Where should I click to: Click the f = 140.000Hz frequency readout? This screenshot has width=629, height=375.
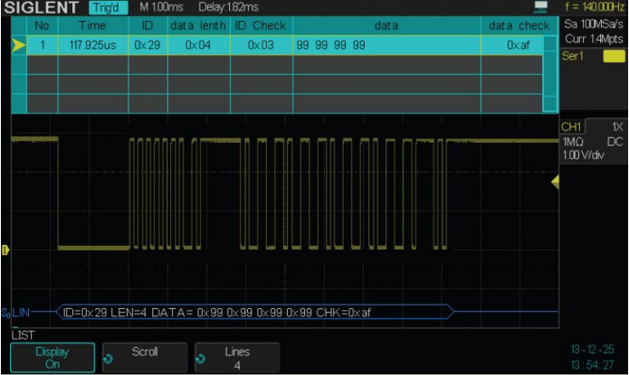pyautogui.click(x=595, y=7)
